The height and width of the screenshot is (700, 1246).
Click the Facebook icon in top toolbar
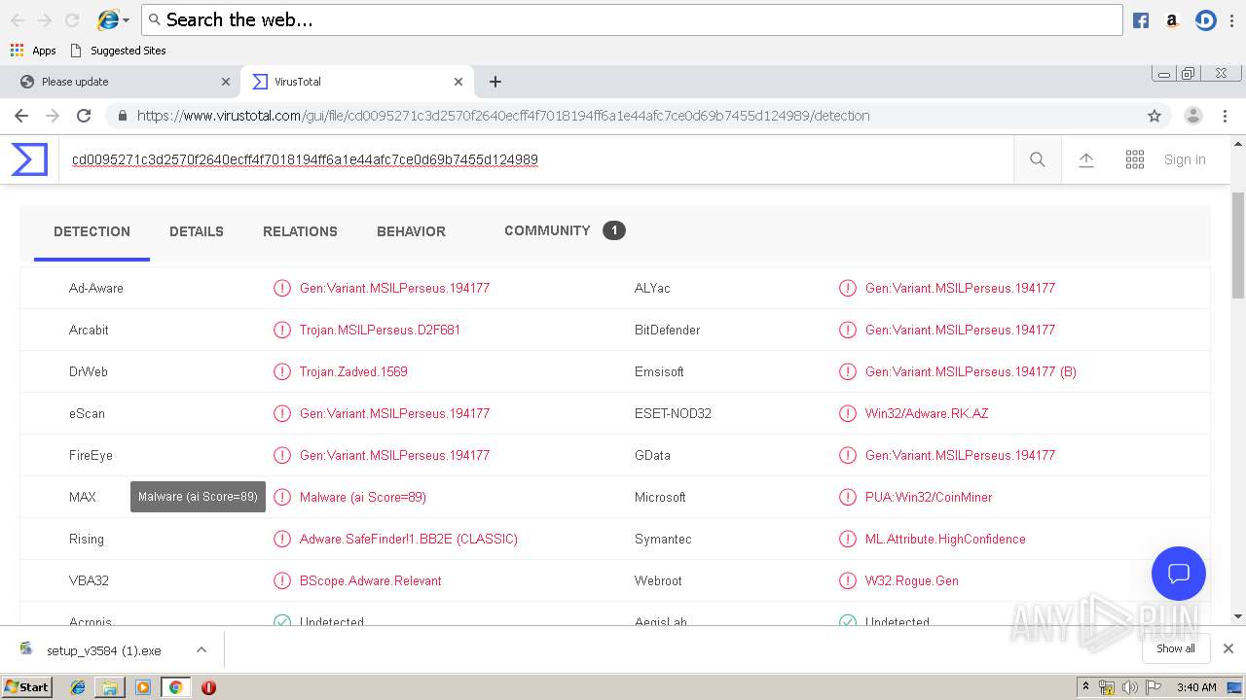click(1141, 20)
